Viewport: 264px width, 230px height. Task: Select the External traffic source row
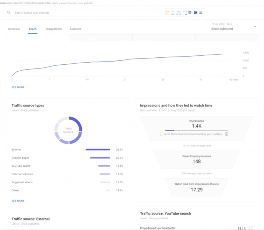[x=67, y=149]
